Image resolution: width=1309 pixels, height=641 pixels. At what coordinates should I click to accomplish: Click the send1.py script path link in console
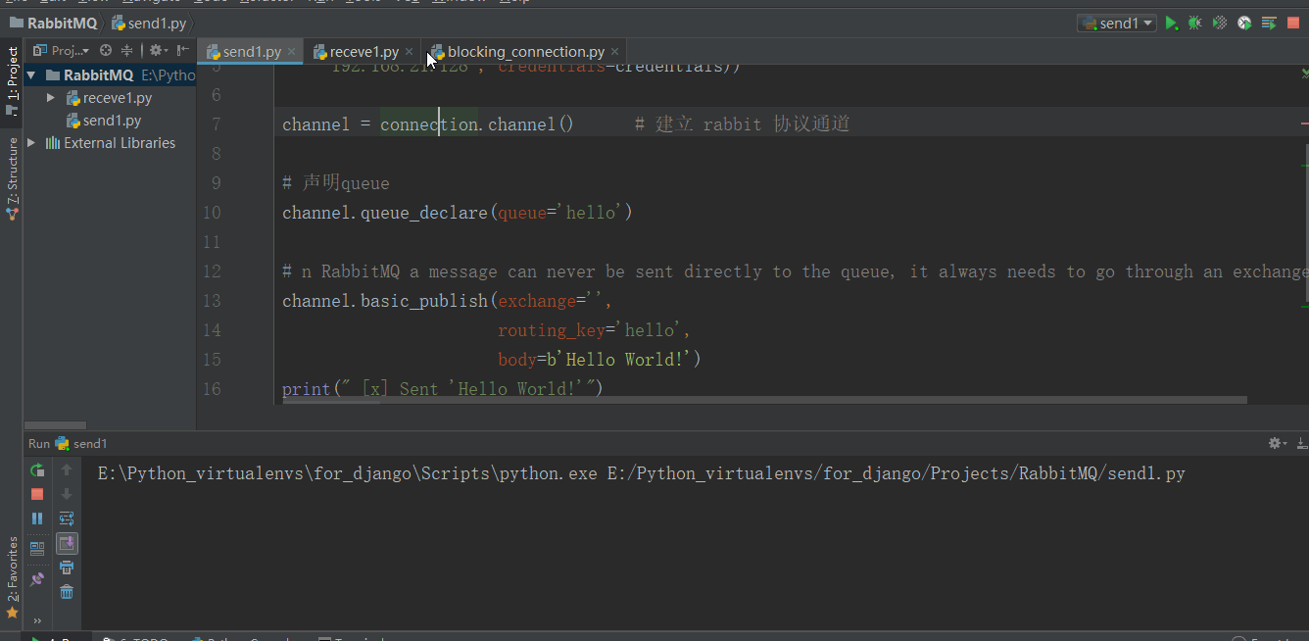coord(897,473)
